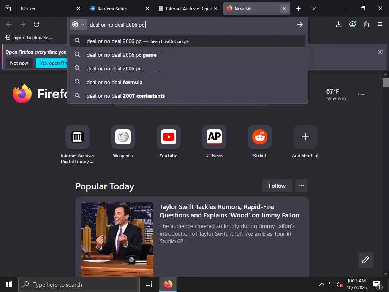389x292 pixels.
Task: Open the notification center icon
Action: (377, 285)
